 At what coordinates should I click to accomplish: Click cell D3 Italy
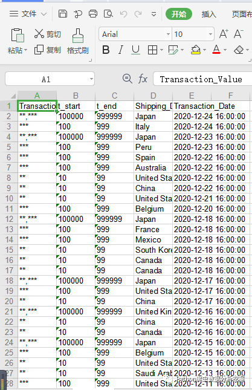tap(153, 126)
